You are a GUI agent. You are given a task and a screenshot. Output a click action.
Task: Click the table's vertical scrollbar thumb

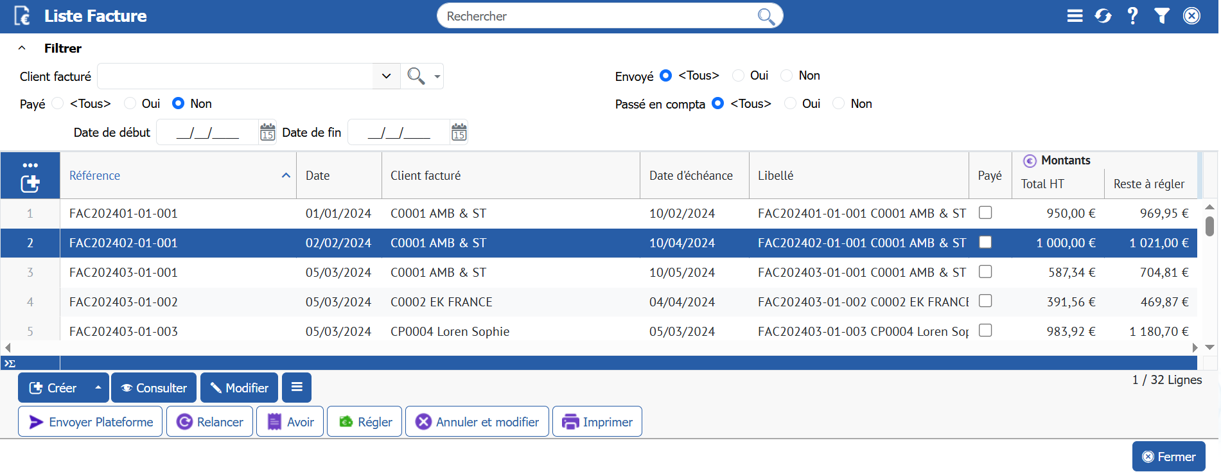point(1209,226)
